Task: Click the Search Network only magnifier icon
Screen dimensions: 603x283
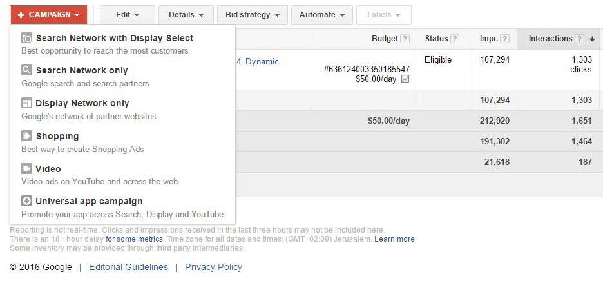Action: point(26,70)
